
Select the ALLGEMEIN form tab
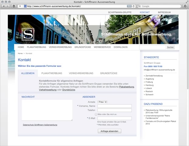(x=28, y=73)
